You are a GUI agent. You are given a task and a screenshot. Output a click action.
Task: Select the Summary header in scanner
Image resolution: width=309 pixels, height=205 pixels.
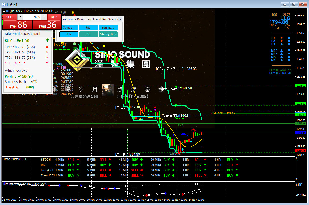click(x=108, y=28)
